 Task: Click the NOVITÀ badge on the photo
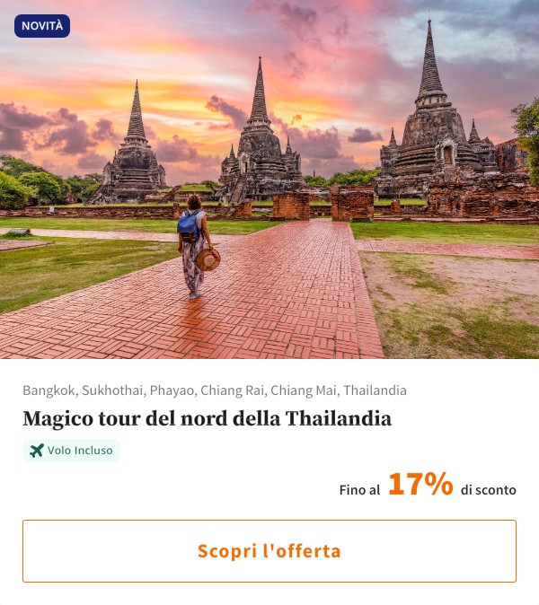[42, 26]
